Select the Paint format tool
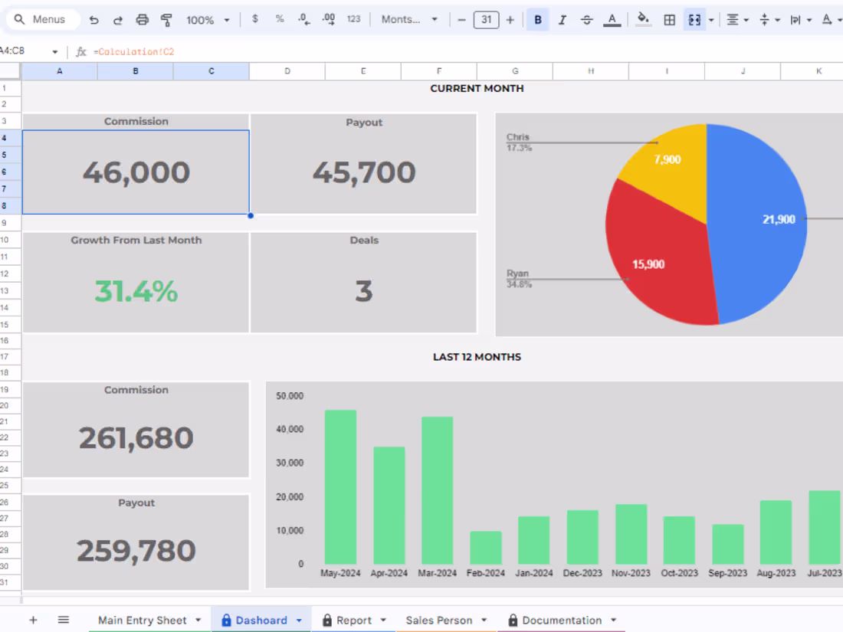This screenshot has height=632, width=843. (x=167, y=19)
